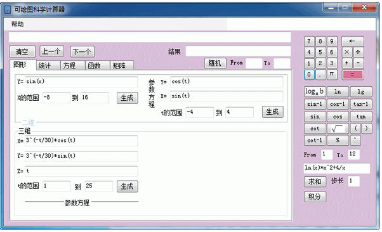Click number key 0
The image size is (382, 232).
point(309,74)
